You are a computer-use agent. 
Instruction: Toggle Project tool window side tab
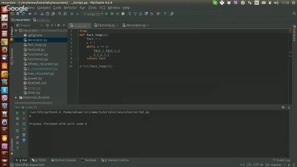pos(12,33)
